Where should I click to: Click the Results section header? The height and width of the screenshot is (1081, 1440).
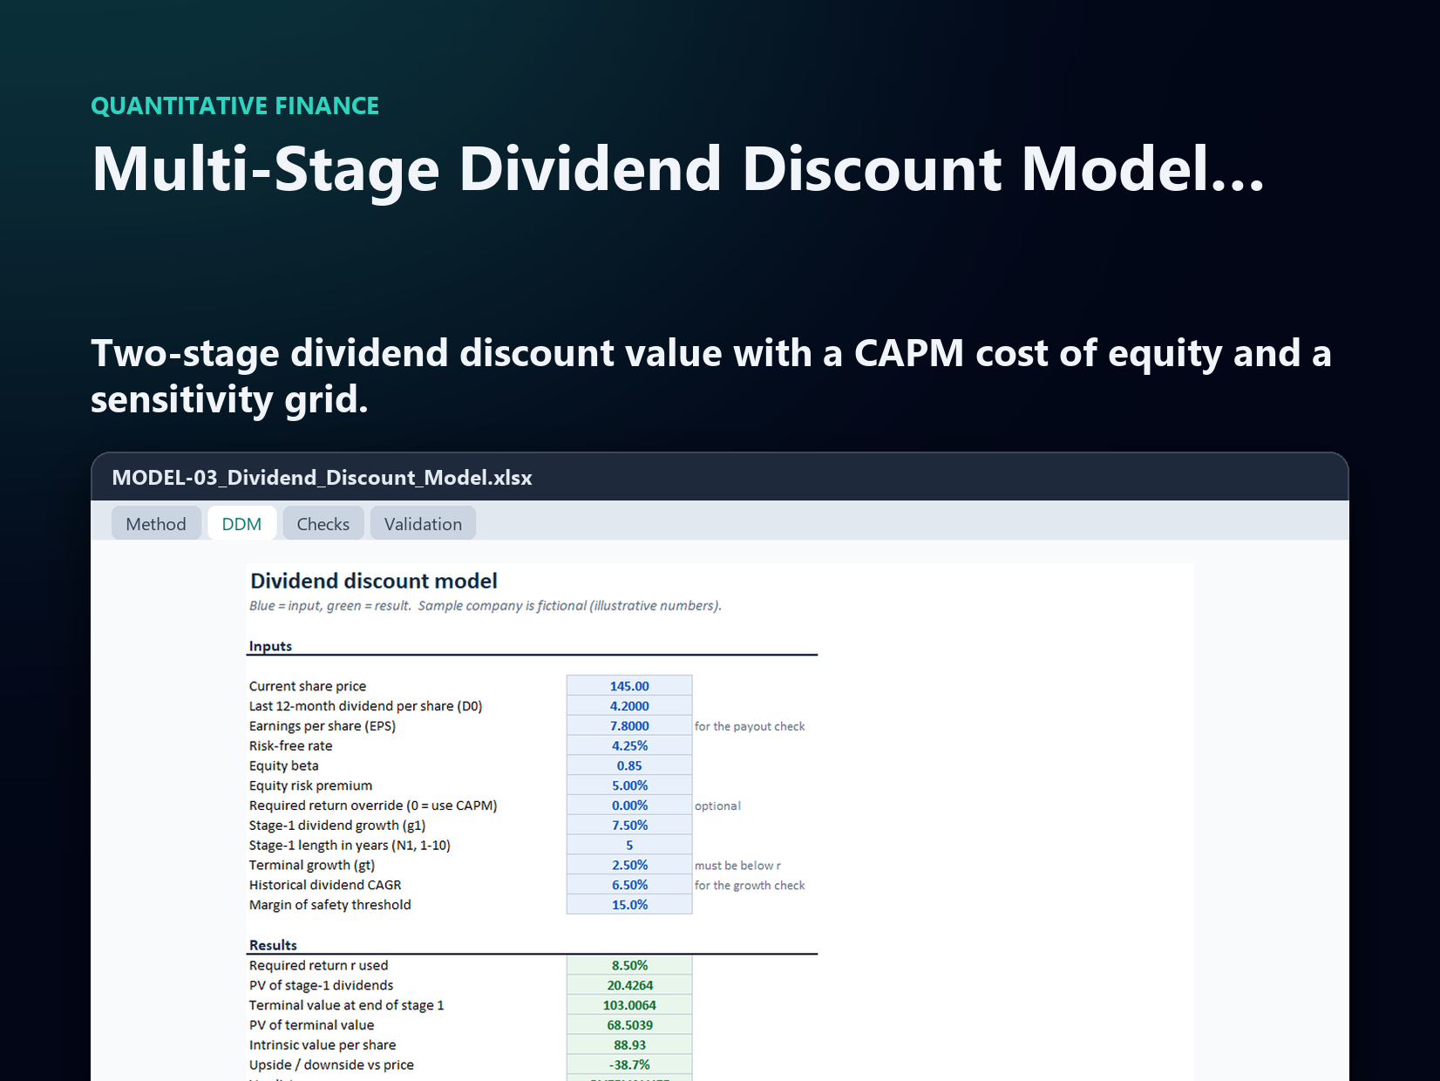point(273,945)
